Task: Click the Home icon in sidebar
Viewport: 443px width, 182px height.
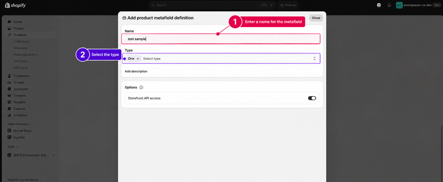Action: pos(10,22)
